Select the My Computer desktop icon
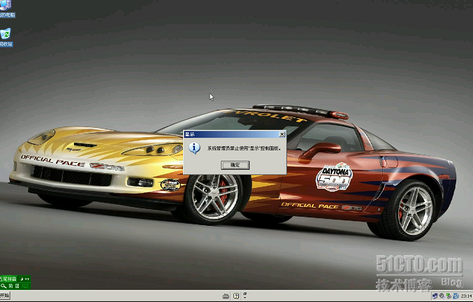 pyautogui.click(x=6, y=9)
